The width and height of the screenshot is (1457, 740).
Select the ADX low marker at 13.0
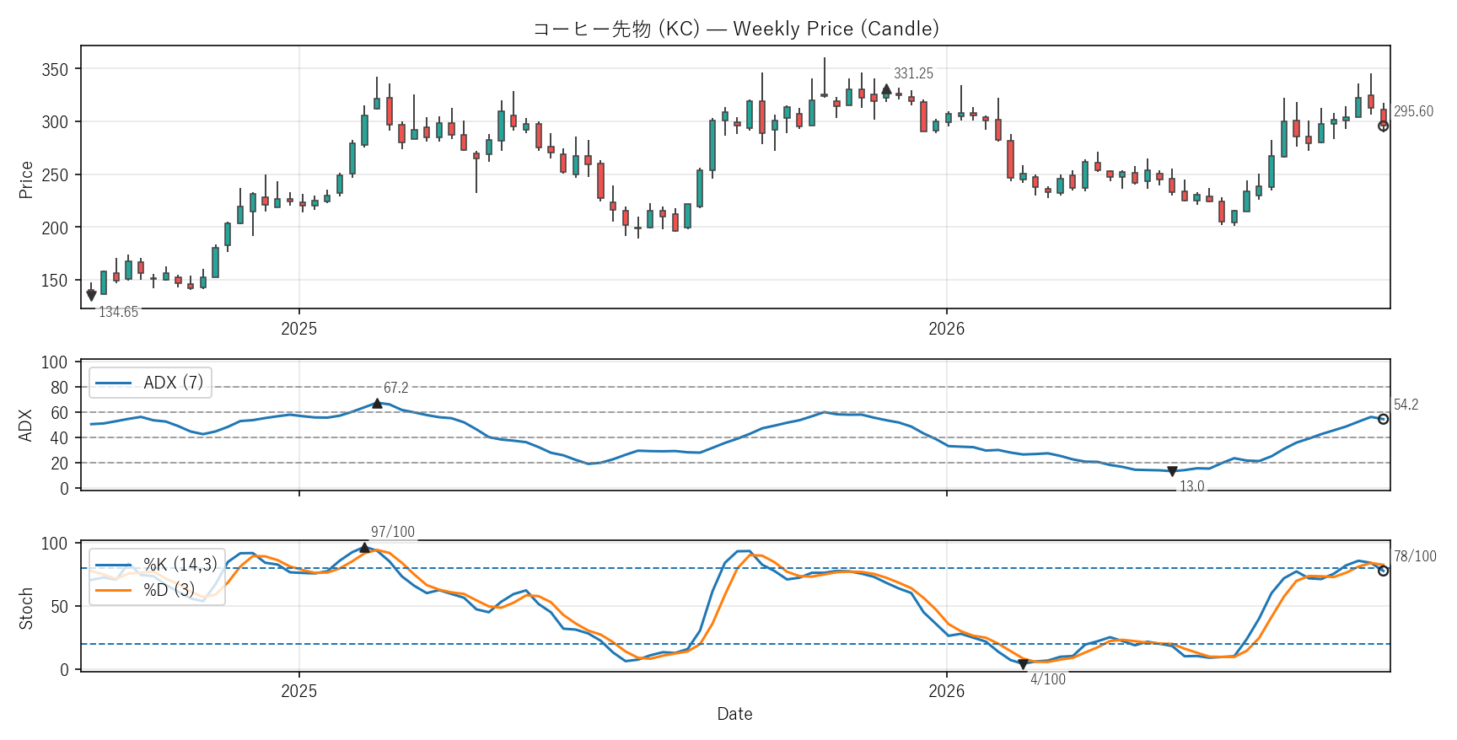(1172, 471)
